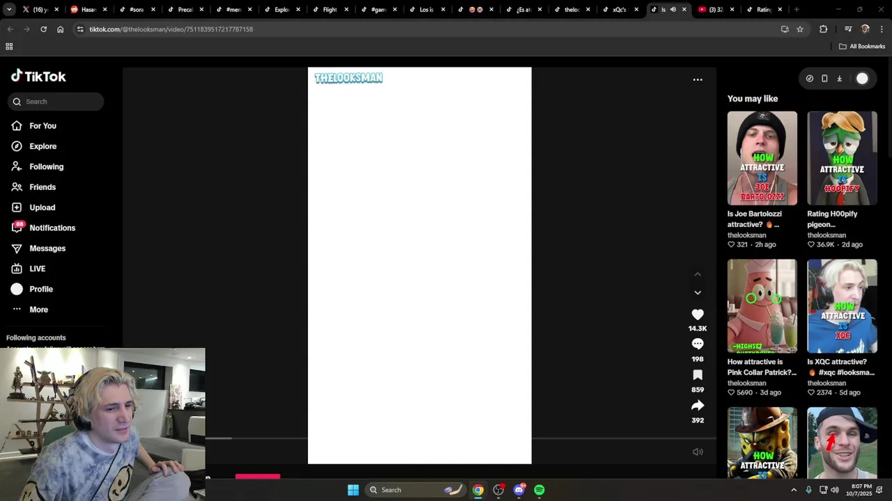892x501 pixels.
Task: Open Chrome three-dot menu
Action: [x=882, y=29]
